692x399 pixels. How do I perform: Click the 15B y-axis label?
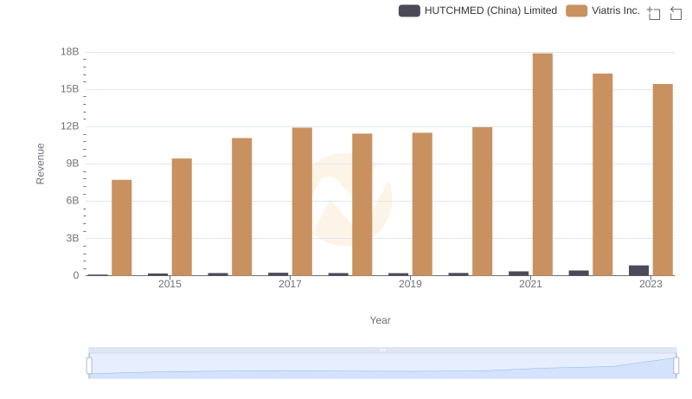70,89
